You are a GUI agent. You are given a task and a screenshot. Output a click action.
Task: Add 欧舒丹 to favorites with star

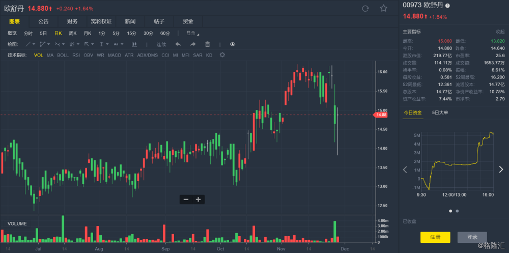(383, 9)
